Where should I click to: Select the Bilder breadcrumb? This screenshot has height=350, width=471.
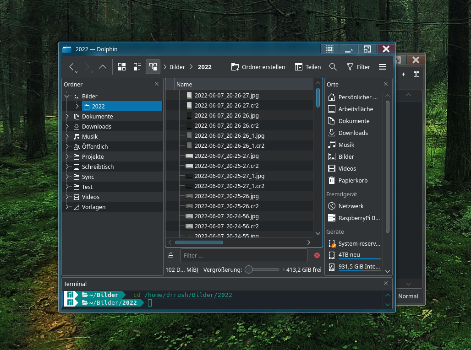click(177, 67)
